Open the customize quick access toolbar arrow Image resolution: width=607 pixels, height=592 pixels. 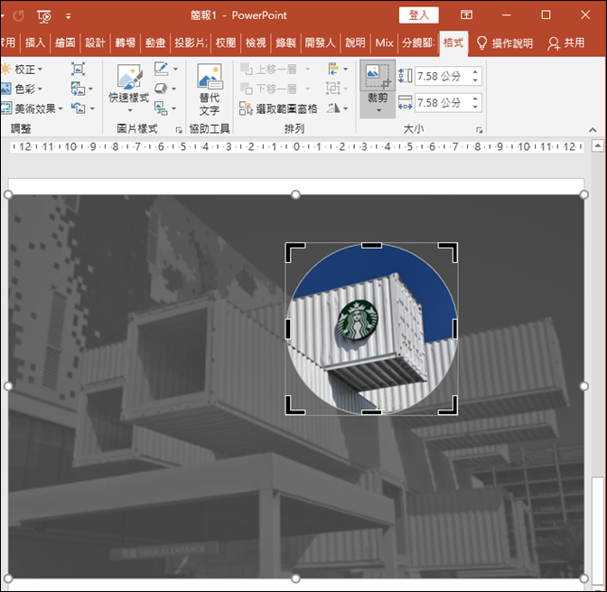pyautogui.click(x=68, y=16)
